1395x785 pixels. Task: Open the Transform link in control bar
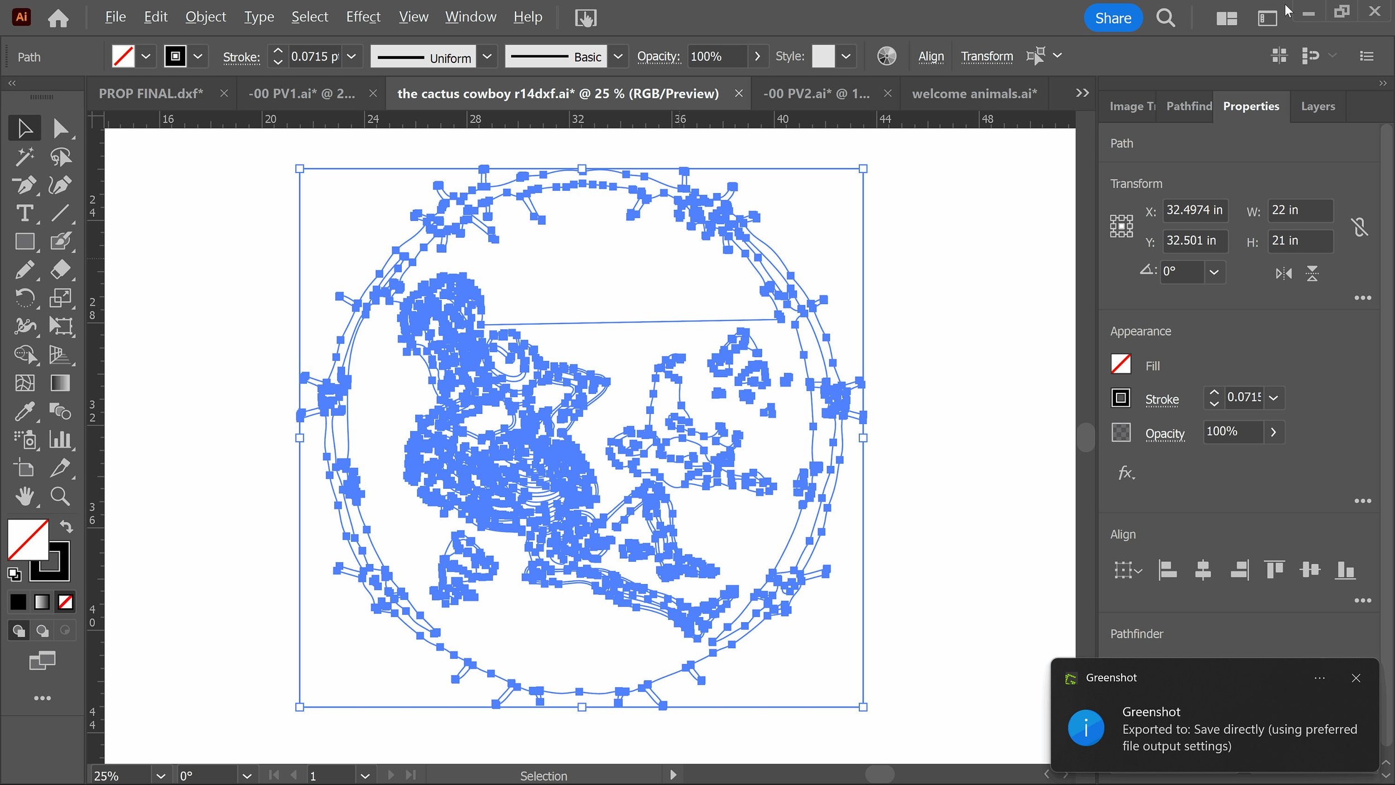987,56
